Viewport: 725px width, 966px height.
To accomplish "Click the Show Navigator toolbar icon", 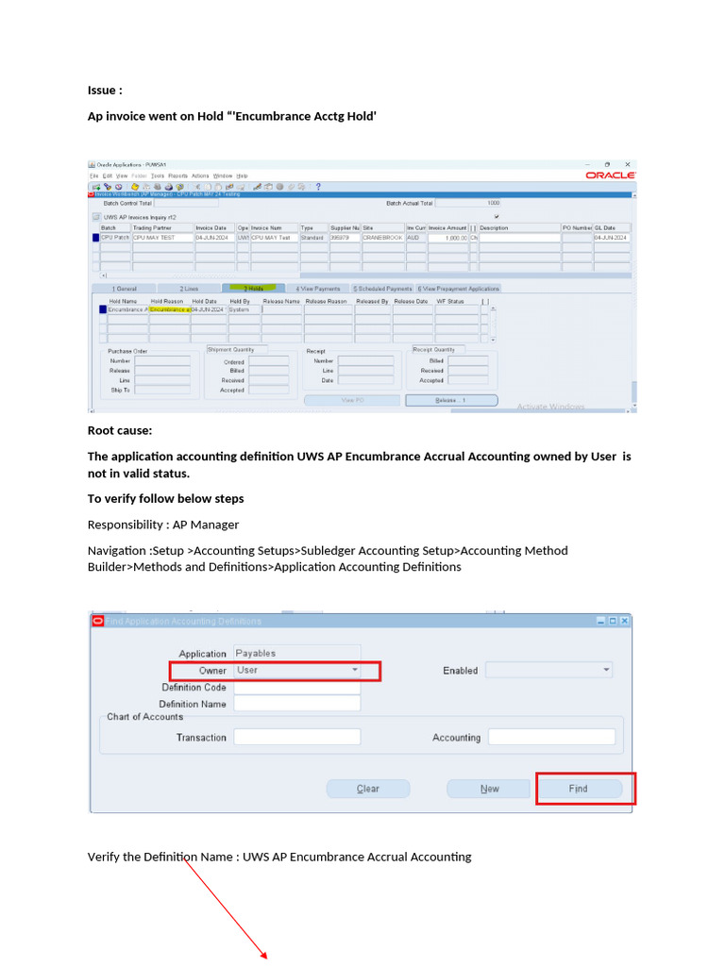I will [x=118, y=187].
